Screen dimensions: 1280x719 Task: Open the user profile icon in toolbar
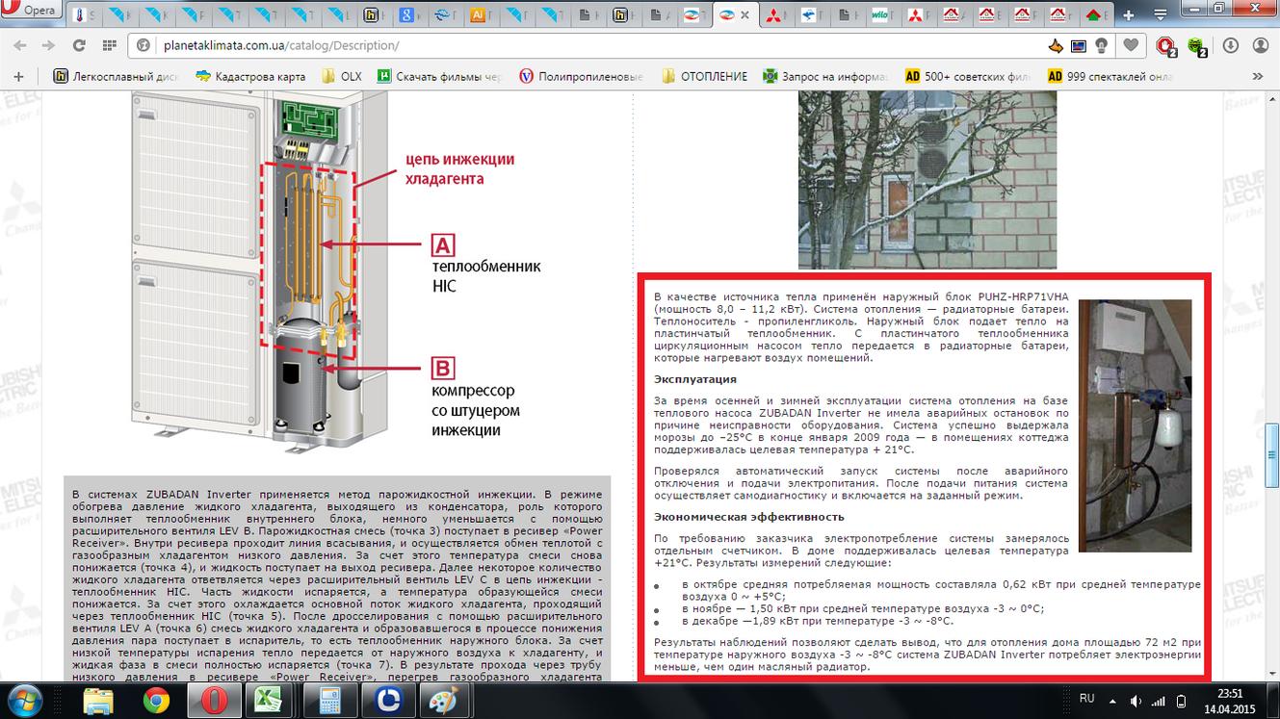coord(1260,45)
